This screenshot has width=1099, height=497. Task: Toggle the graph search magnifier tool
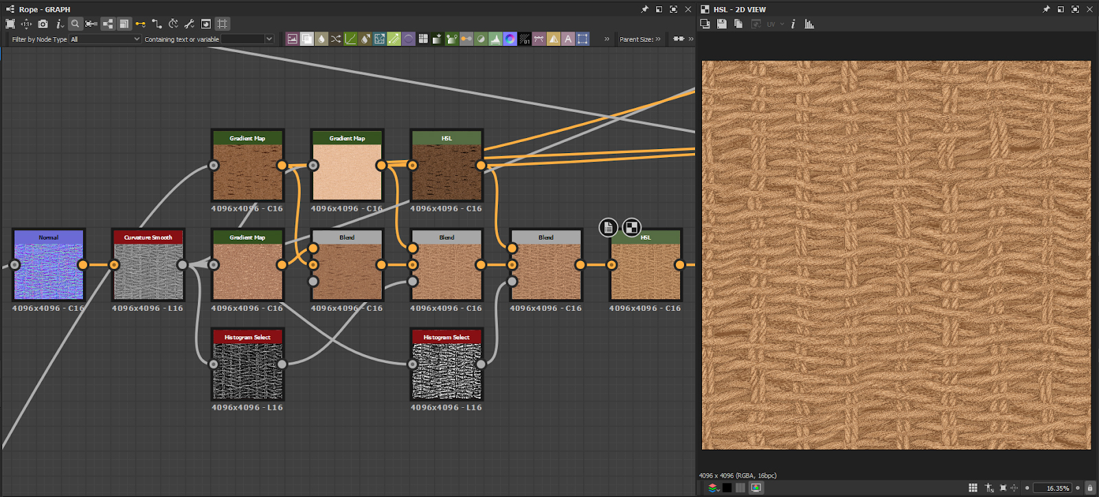click(x=75, y=24)
